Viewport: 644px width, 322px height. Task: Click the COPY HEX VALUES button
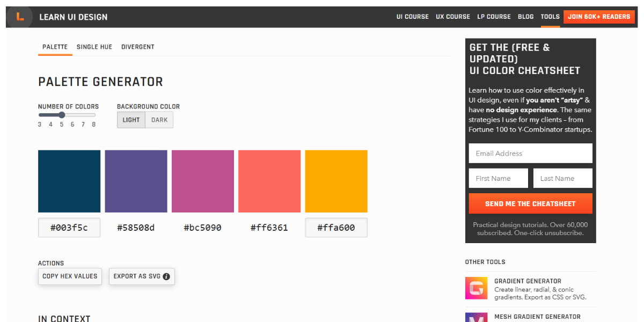70,276
